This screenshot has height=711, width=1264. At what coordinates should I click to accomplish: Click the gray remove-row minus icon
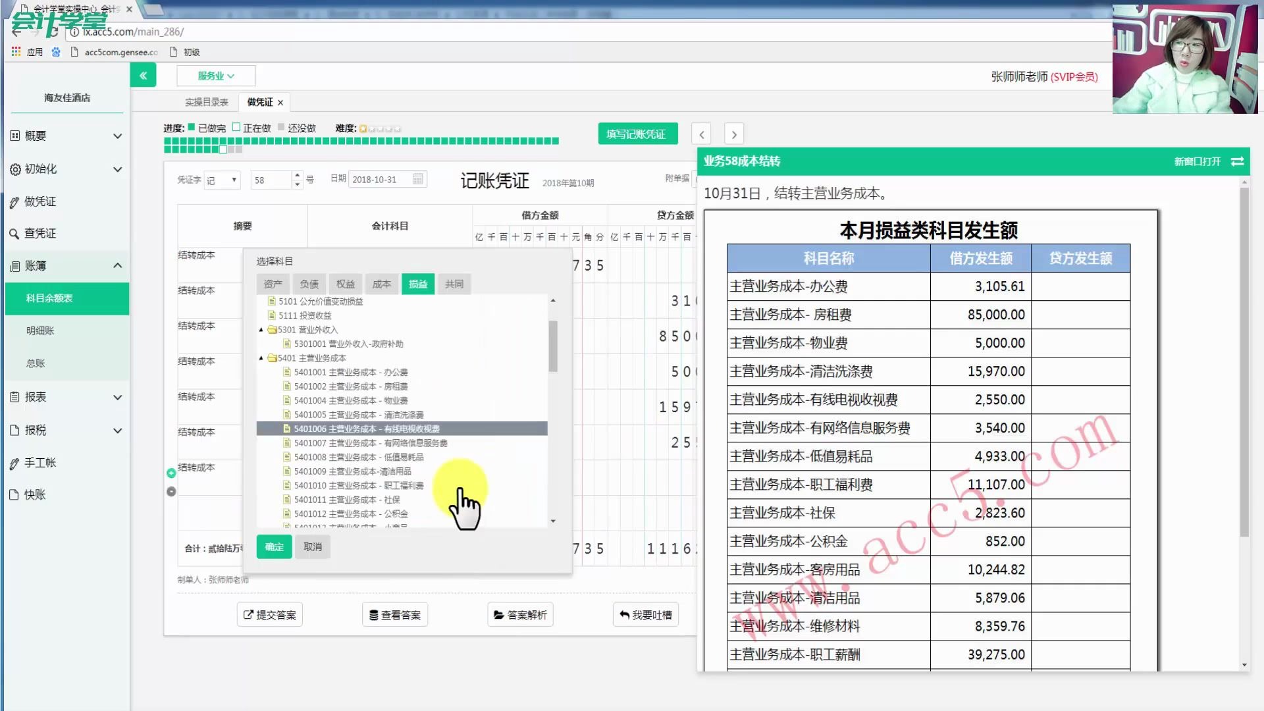(x=171, y=491)
